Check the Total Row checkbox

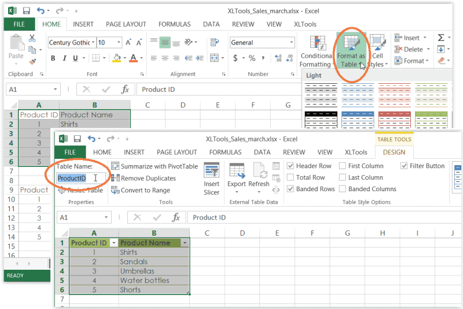291,177
